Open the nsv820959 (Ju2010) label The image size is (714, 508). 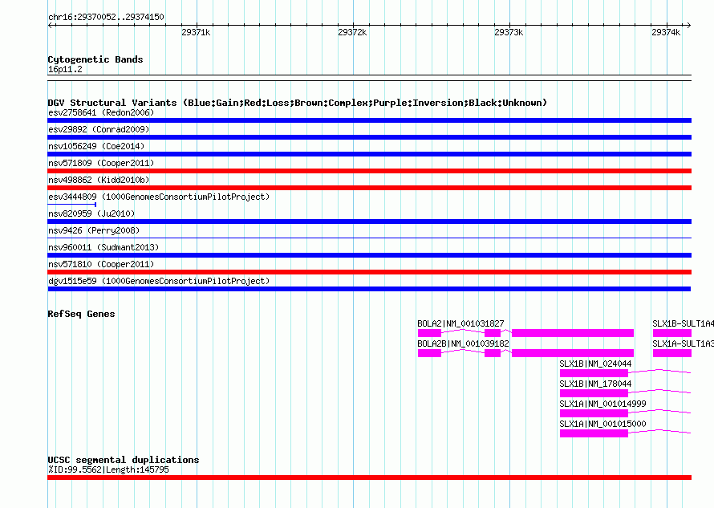(x=91, y=213)
